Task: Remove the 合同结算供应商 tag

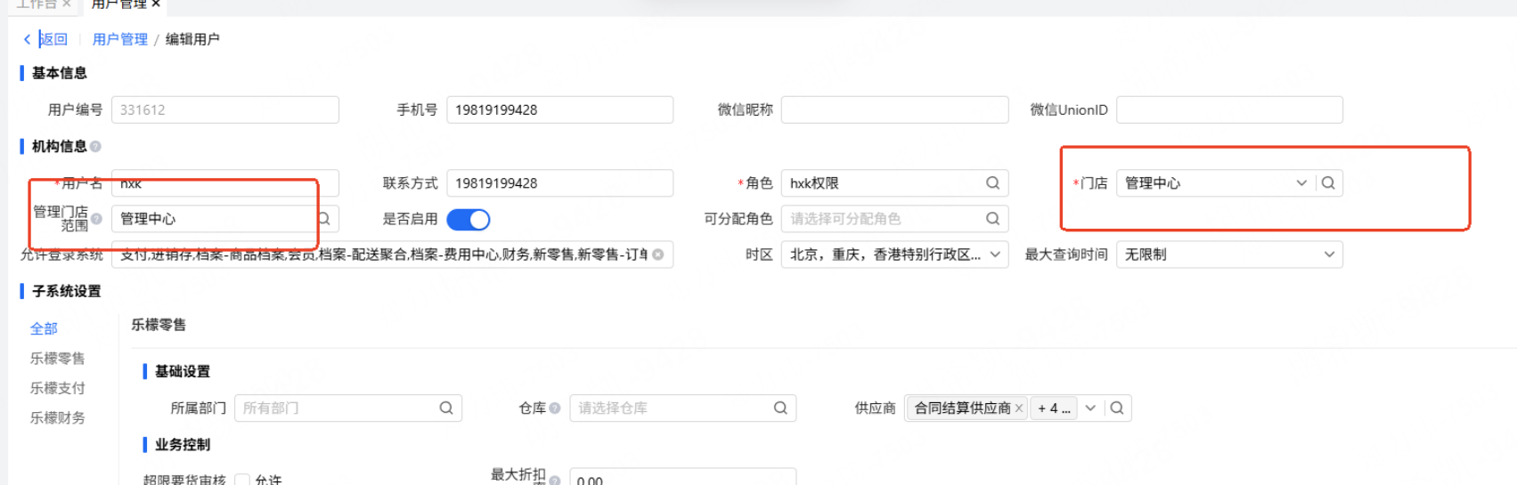Action: (1019, 408)
